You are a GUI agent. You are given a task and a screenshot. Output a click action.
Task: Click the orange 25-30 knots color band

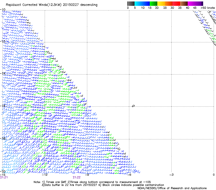(169, 4)
